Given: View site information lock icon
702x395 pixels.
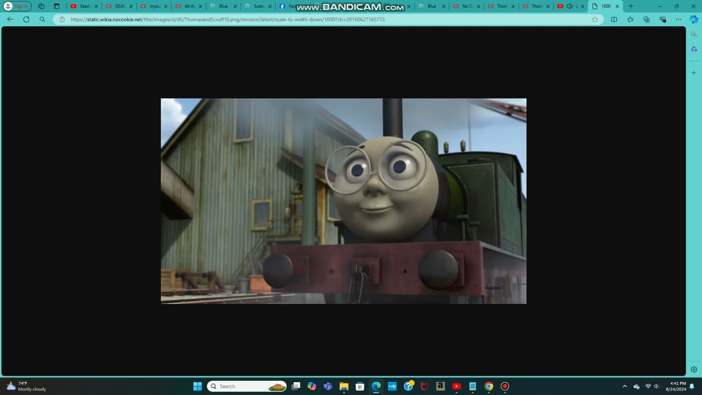Looking at the screenshot, I should (x=61, y=19).
